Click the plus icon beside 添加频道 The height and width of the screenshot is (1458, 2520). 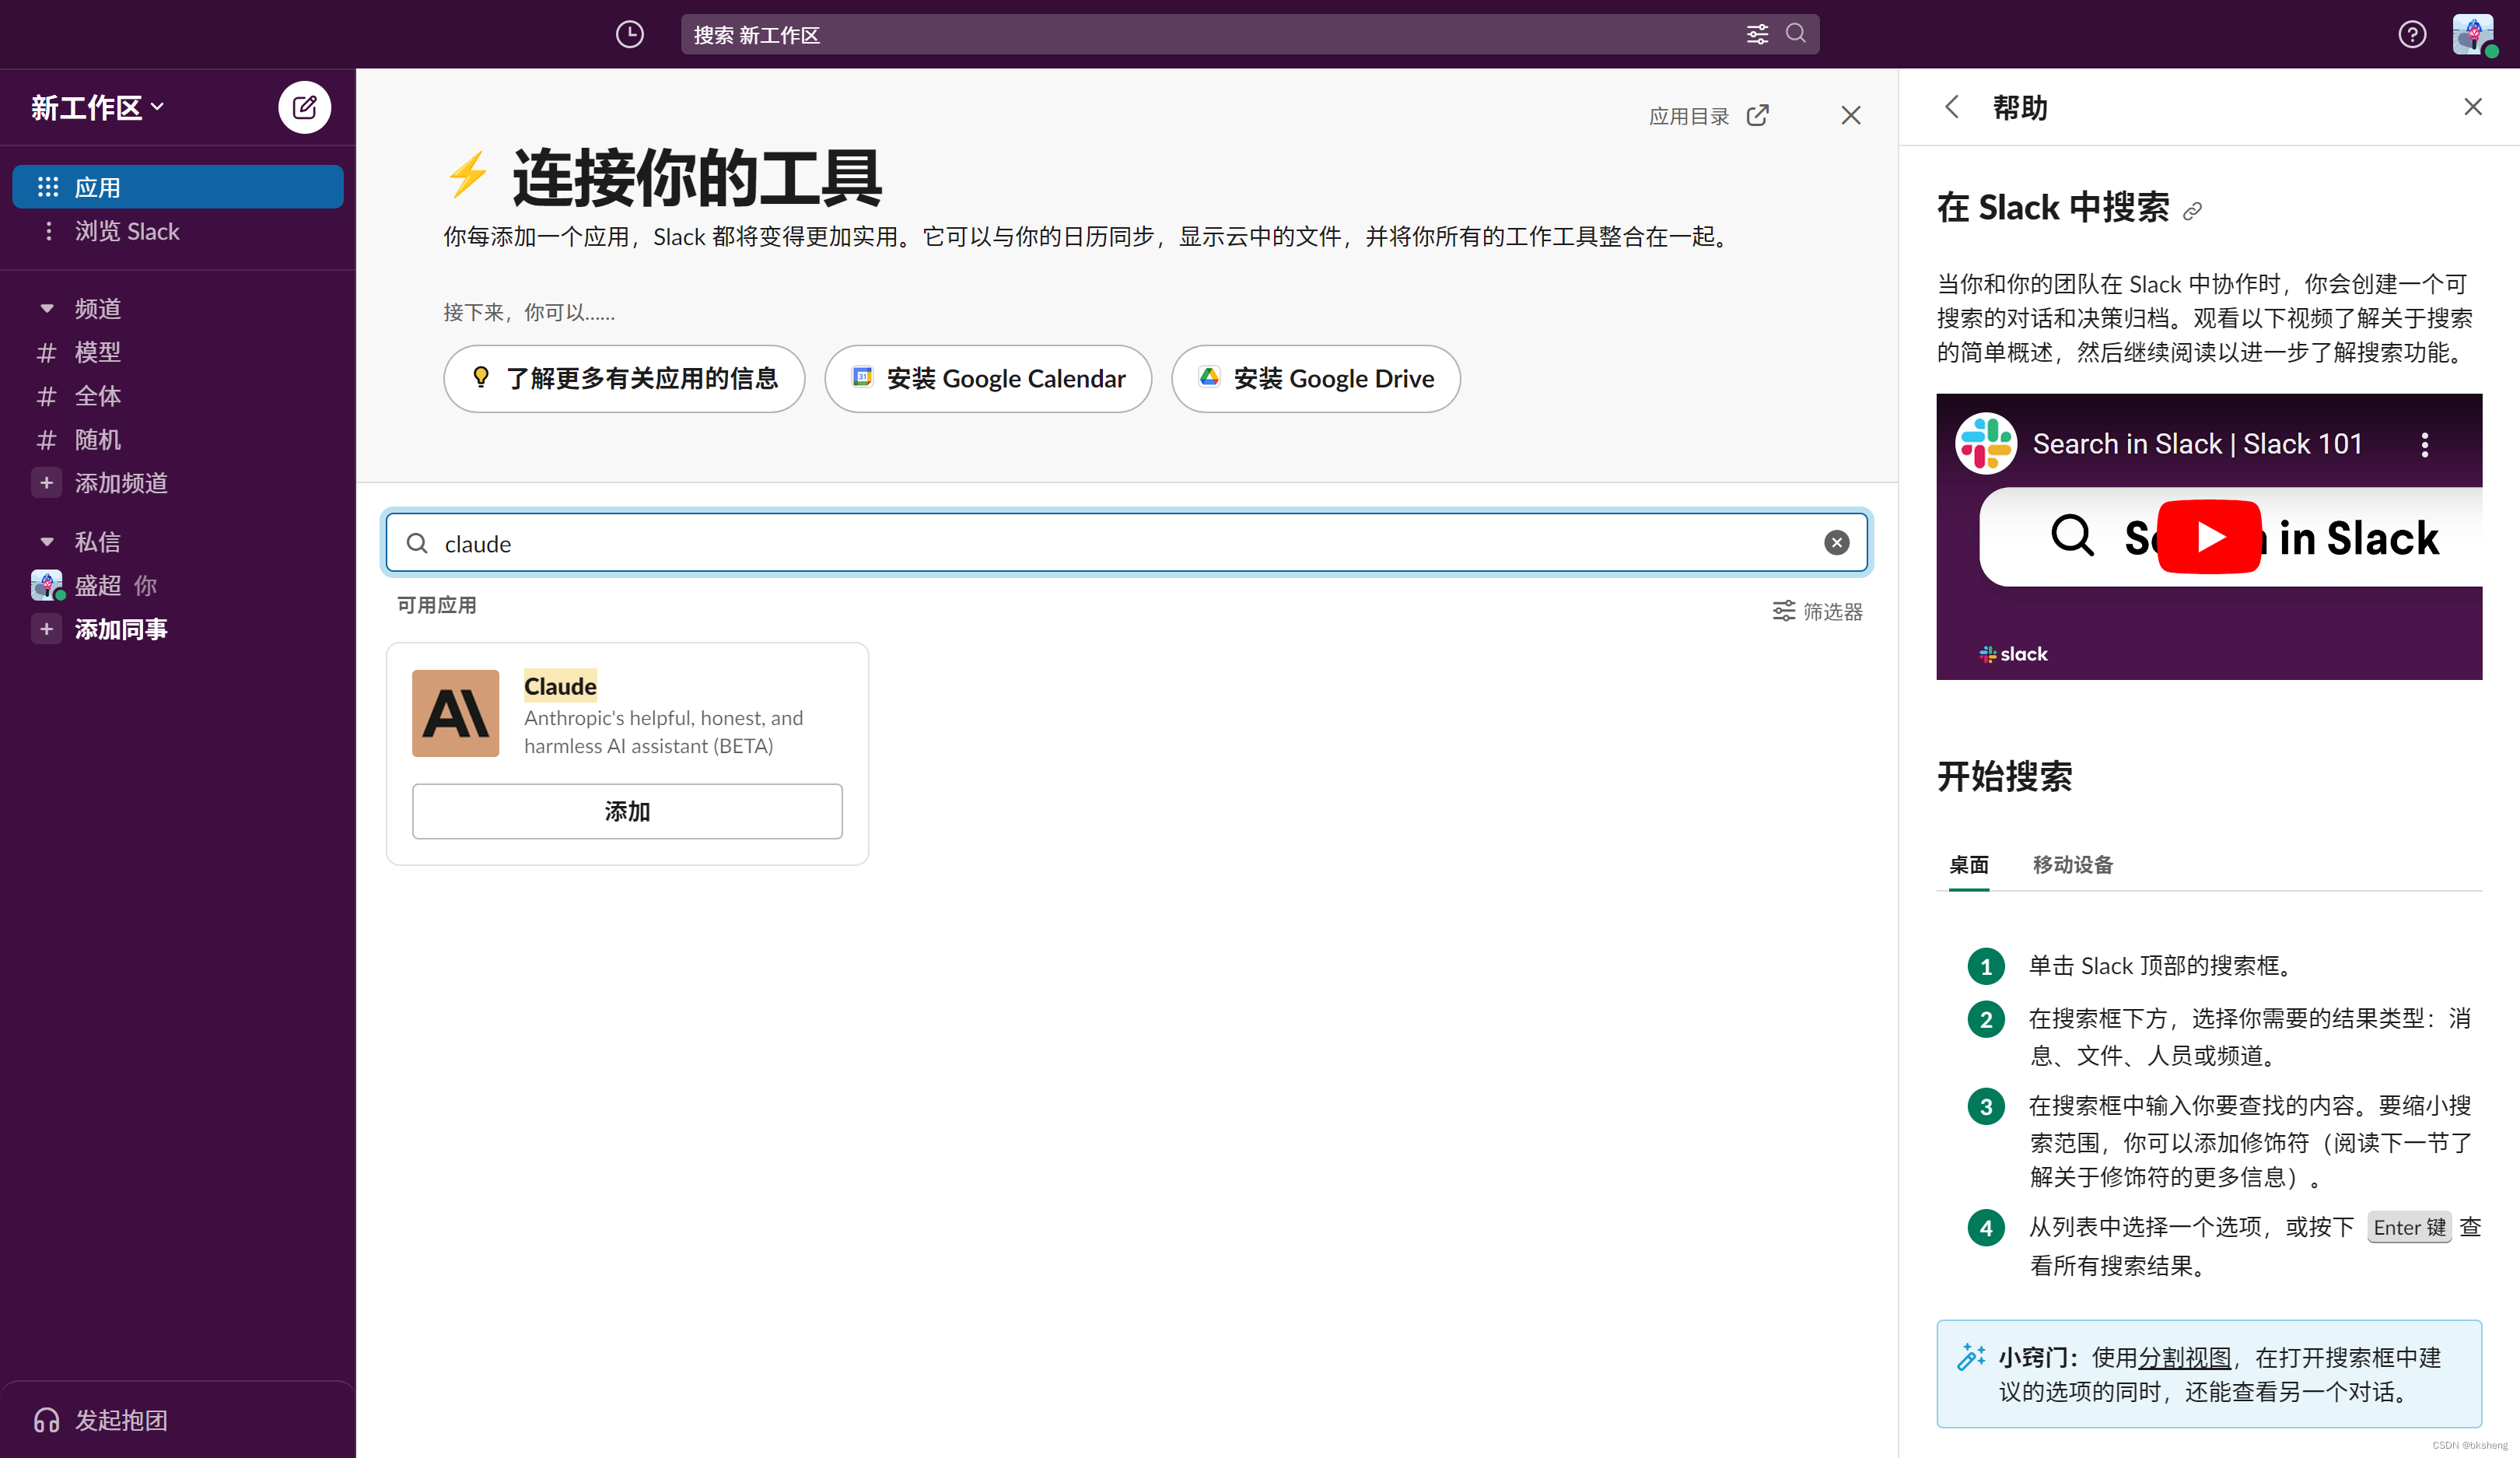46,483
